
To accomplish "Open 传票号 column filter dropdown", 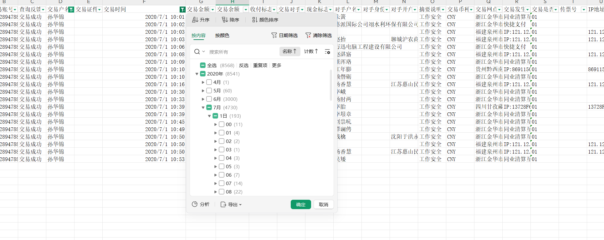I will click(584, 10).
